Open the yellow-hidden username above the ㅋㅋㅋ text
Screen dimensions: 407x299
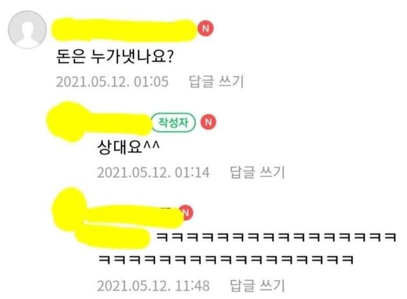(134, 216)
